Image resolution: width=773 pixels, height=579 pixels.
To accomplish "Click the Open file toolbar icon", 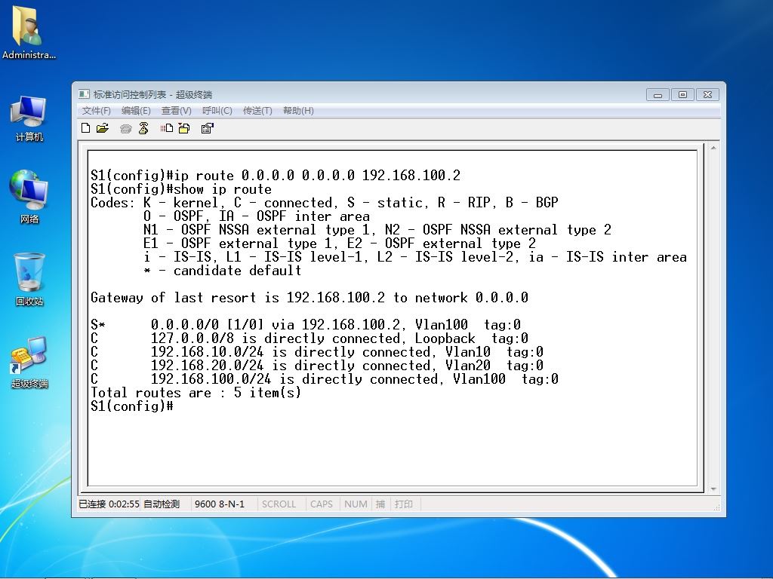I will coord(103,128).
